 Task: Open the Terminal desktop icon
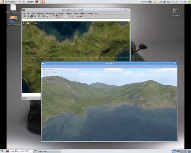pos(176,11)
